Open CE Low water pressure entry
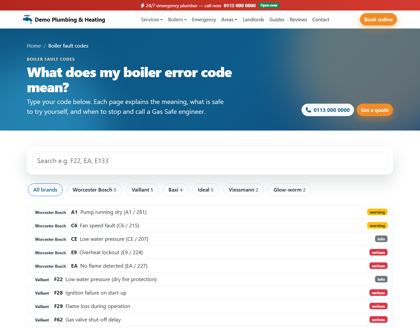The height and width of the screenshot is (328, 420). click(210, 239)
